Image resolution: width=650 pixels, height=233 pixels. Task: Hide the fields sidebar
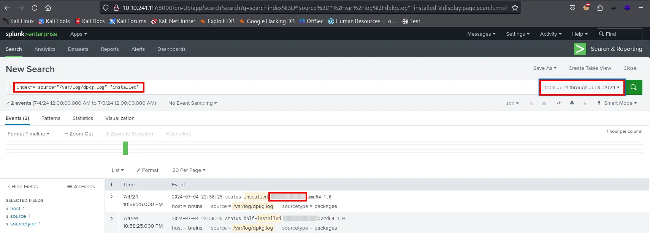pyautogui.click(x=22, y=186)
